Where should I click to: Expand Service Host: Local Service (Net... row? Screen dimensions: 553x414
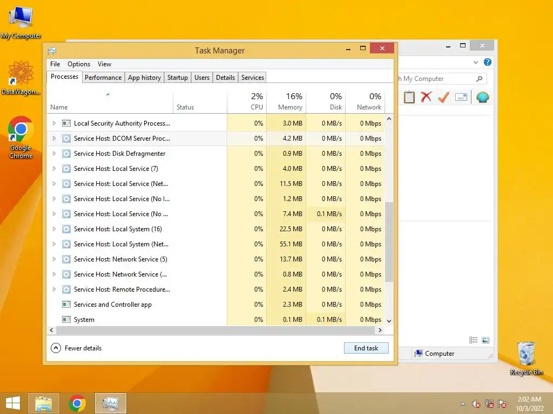pyautogui.click(x=54, y=184)
